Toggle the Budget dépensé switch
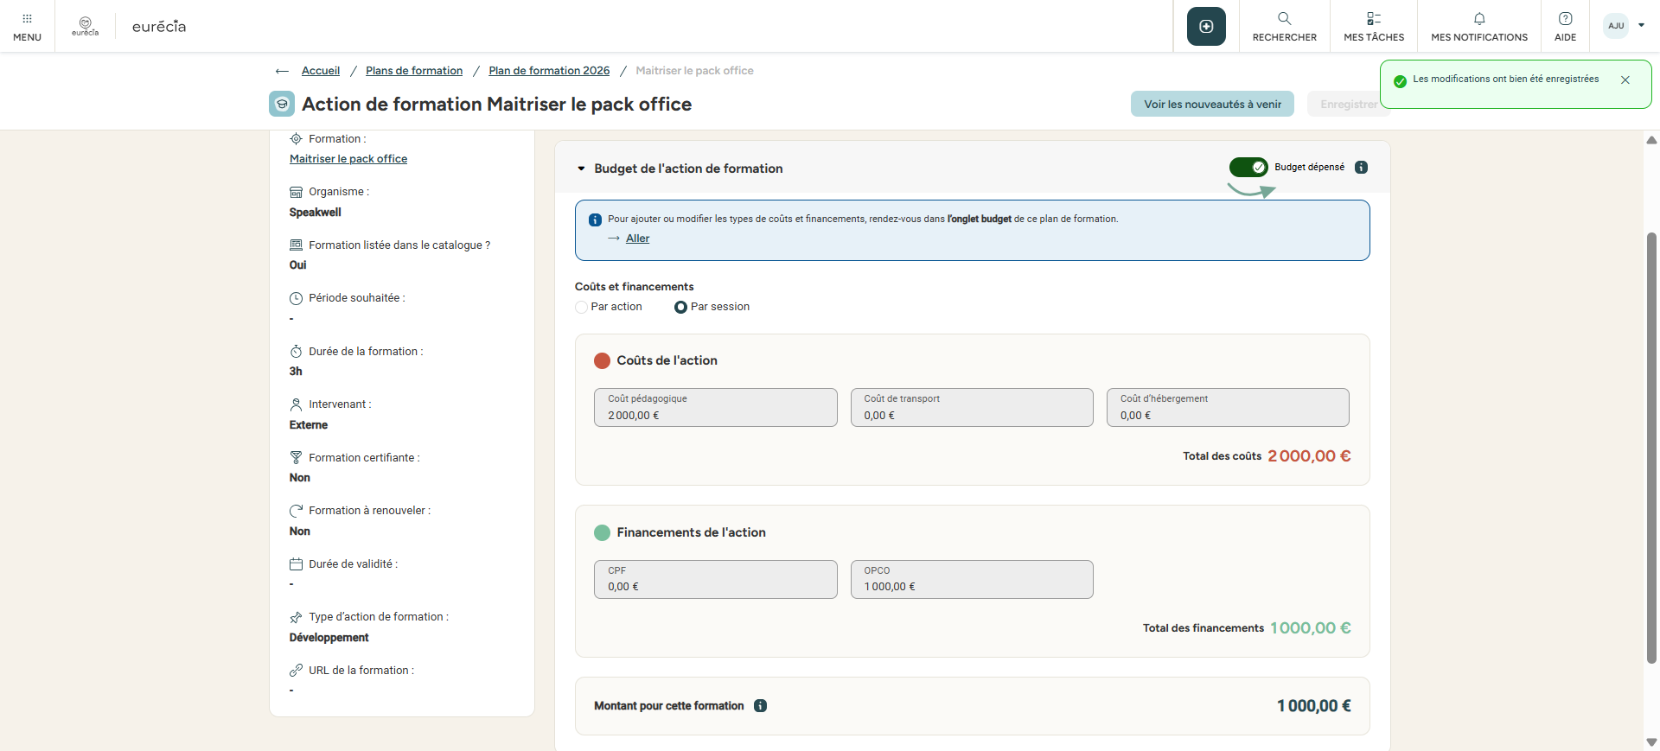This screenshot has width=1660, height=751. 1248,168
